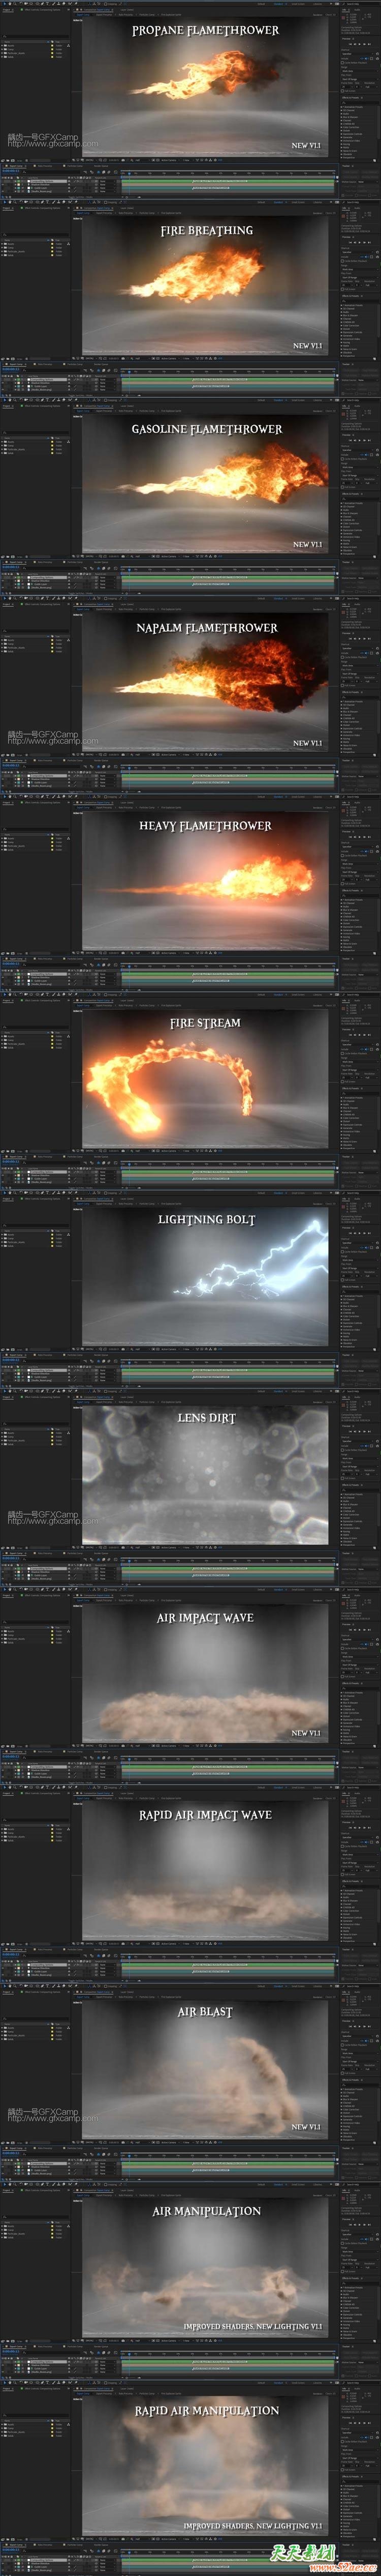The image size is (381, 2576).
Task: Hide first timeline layer under Propane Flamethrower
Action: (4, 181)
